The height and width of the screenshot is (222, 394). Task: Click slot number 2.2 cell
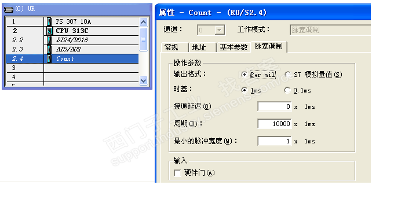tap(25, 40)
